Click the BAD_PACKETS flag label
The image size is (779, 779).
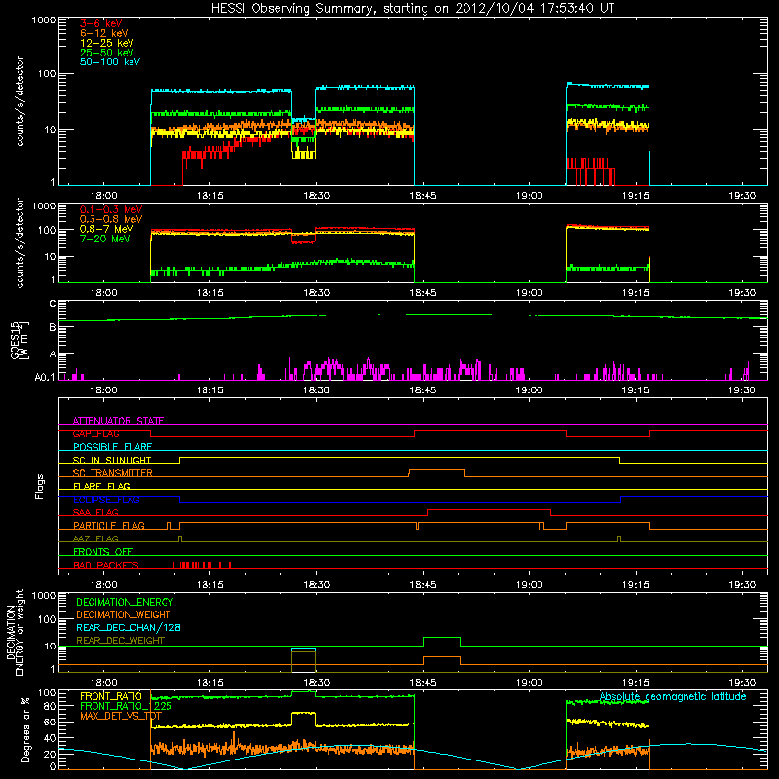coord(106,565)
